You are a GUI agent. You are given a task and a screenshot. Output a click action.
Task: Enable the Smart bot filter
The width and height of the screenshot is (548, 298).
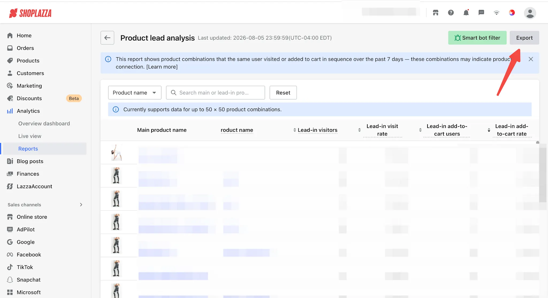click(477, 38)
